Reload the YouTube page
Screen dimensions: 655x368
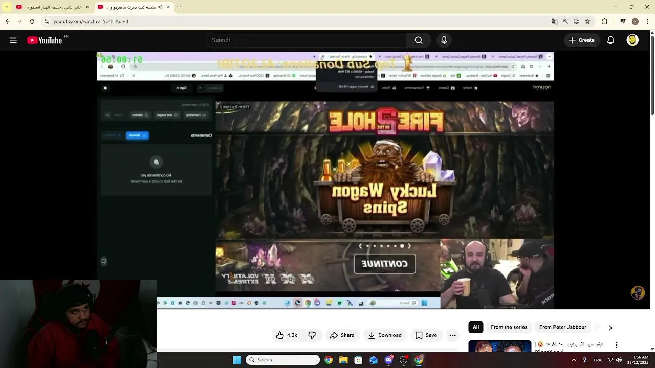pyautogui.click(x=32, y=21)
